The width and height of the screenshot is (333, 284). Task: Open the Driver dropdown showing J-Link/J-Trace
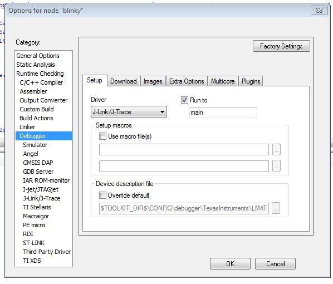point(129,112)
